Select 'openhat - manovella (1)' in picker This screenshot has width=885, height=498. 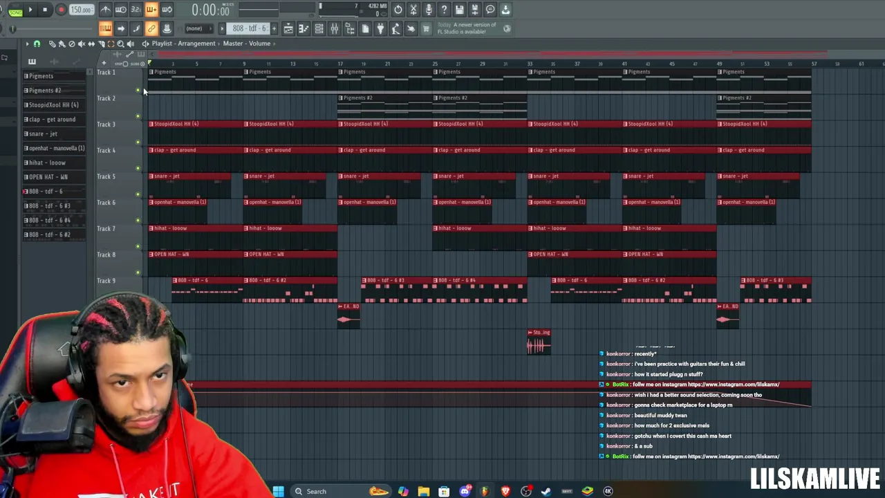click(x=54, y=148)
